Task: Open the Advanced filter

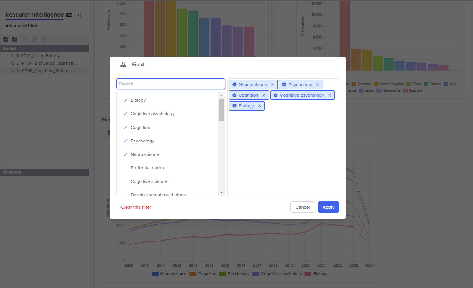Action: tap(22, 26)
